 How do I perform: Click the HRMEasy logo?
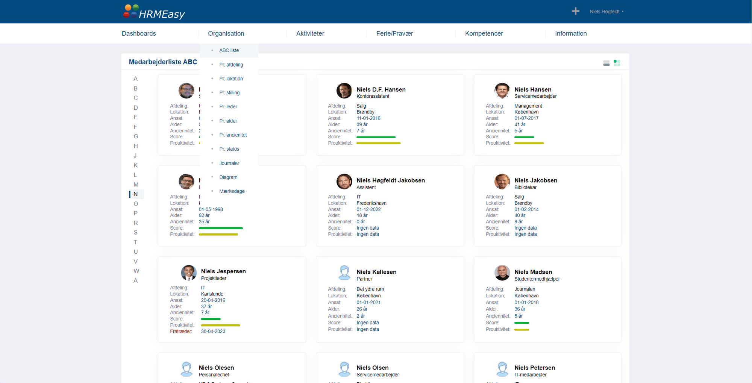point(154,12)
